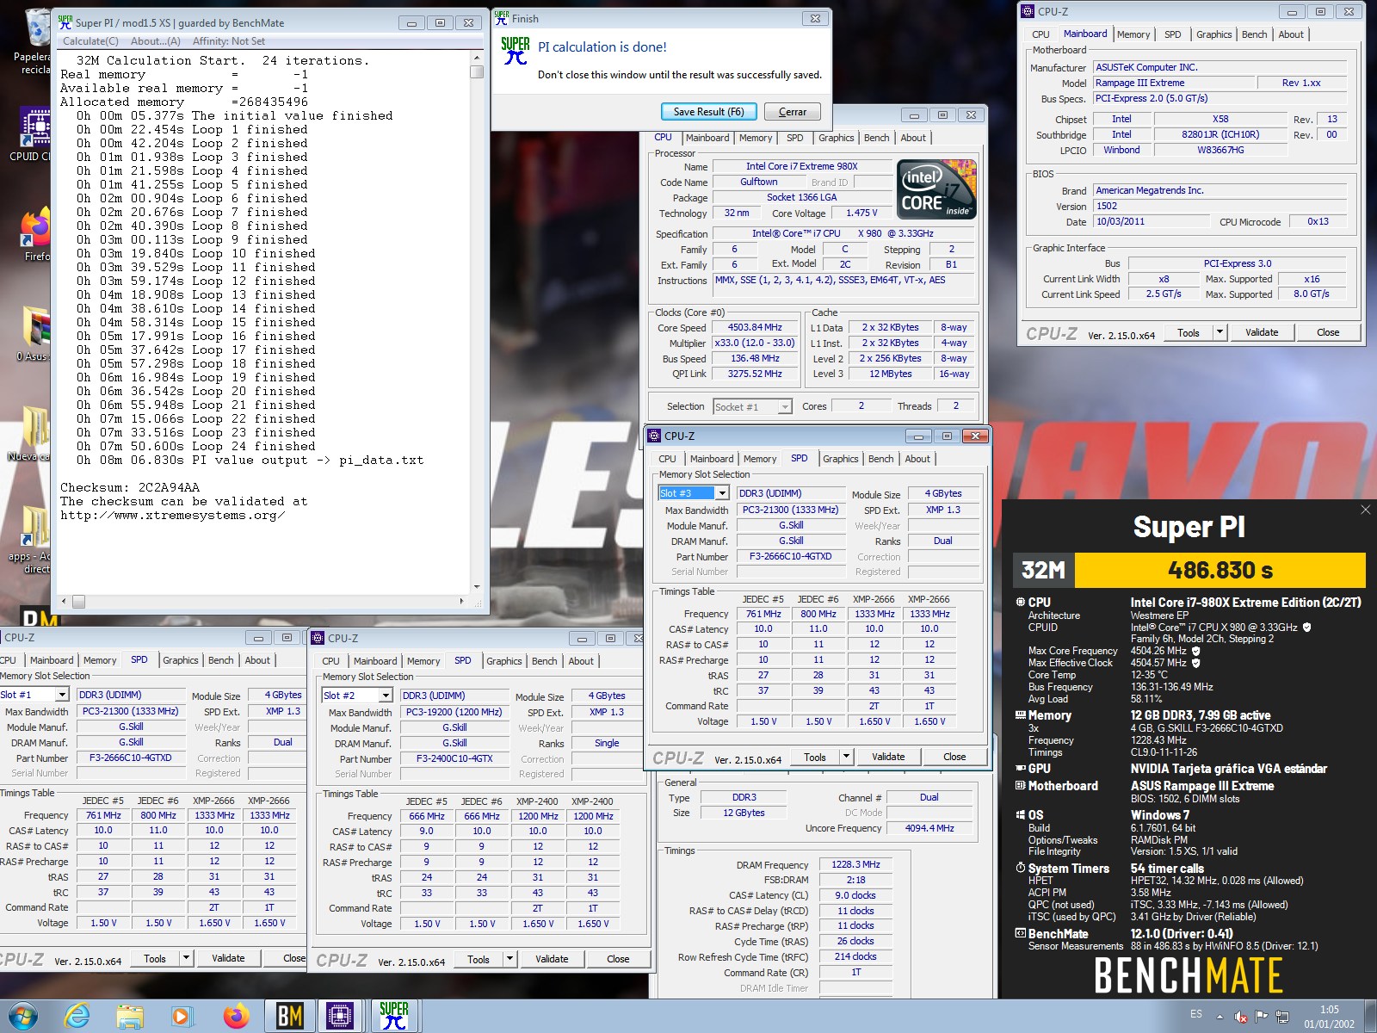Viewport: 1377px width, 1033px height.
Task: Select the Recycle Bin desktop icon
Action: 34,41
